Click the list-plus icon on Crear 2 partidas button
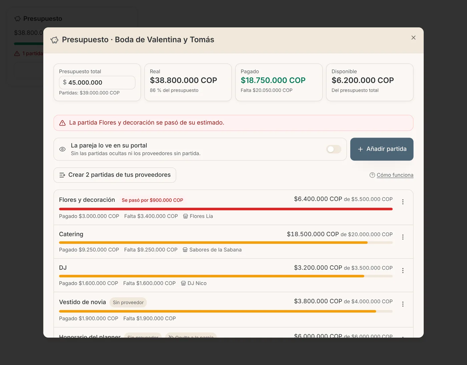The height and width of the screenshot is (365, 467). click(62, 175)
